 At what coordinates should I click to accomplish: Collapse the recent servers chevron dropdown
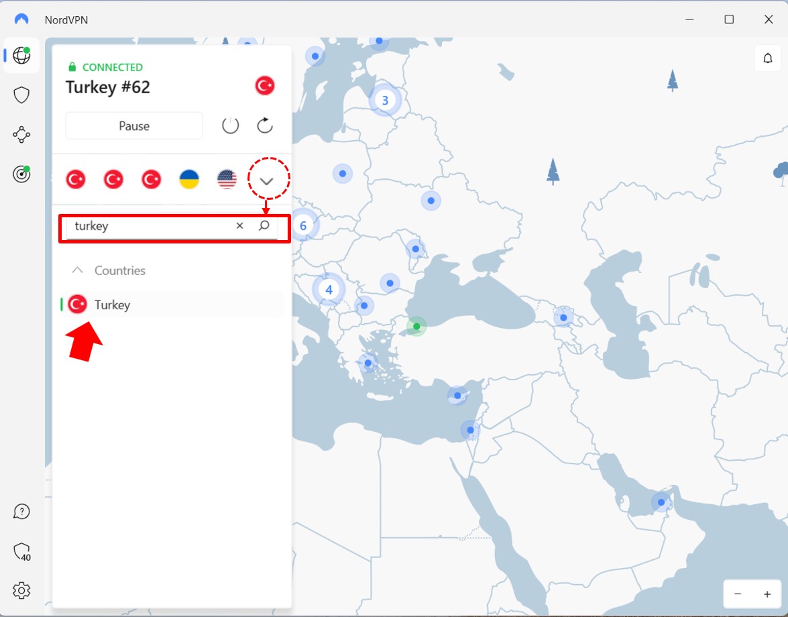tap(268, 180)
